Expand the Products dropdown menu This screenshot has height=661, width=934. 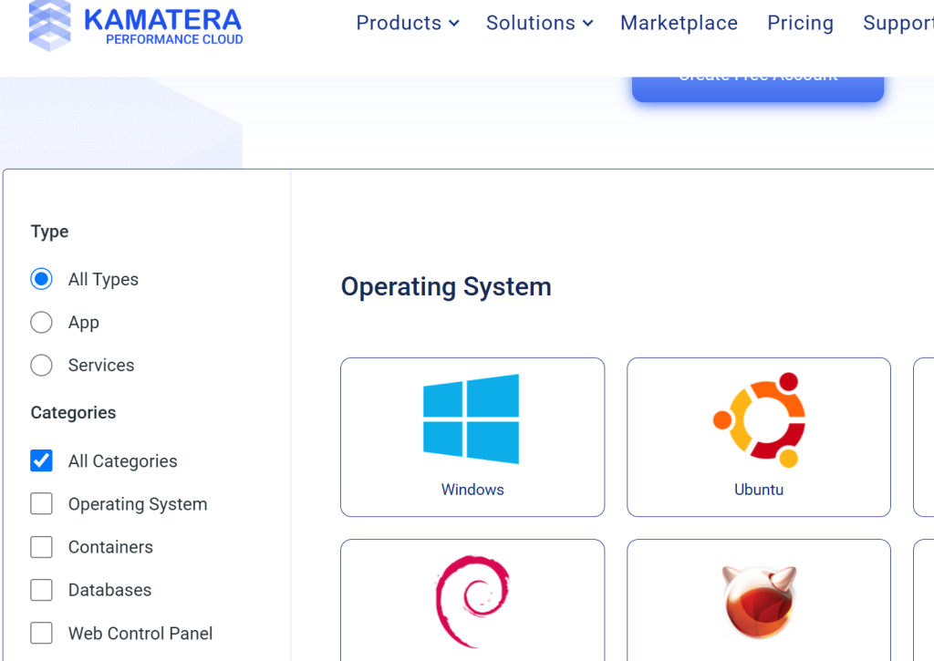click(408, 23)
